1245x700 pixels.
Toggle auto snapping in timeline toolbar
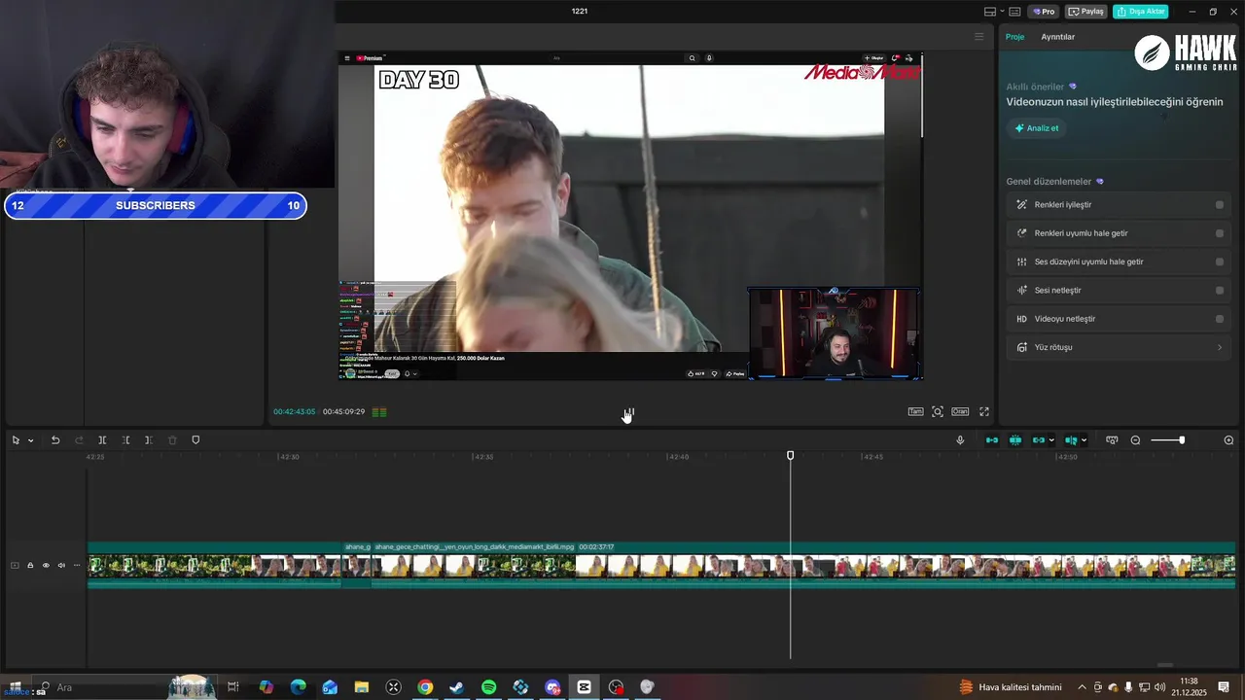[x=1015, y=440]
